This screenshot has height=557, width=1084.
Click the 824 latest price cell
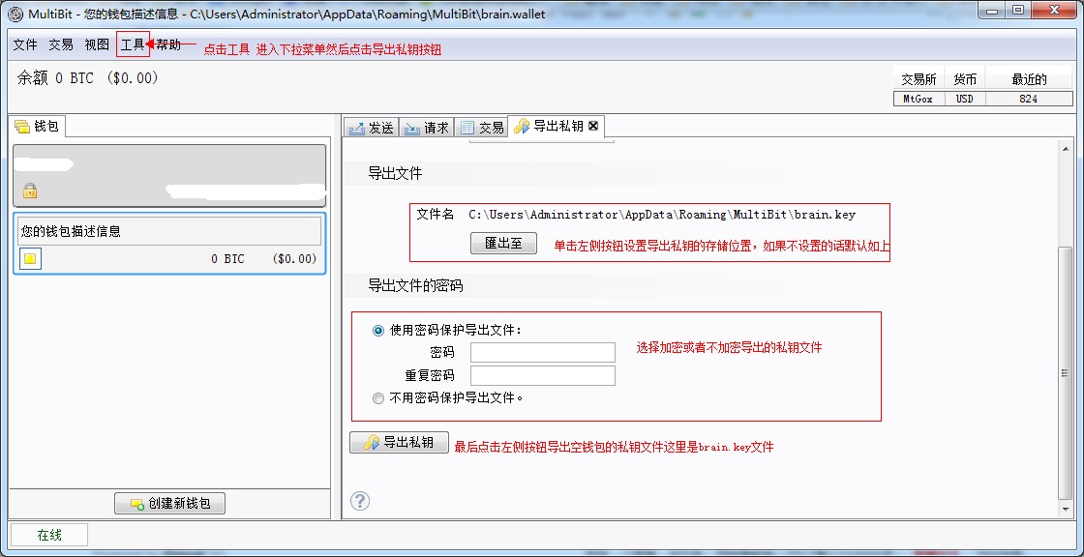(x=1029, y=99)
